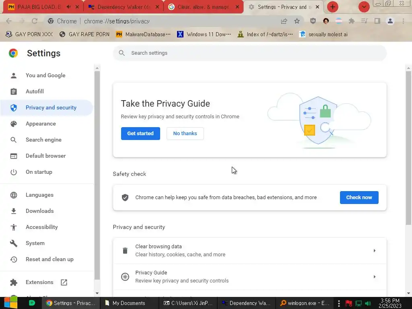Click the Extensions external-link icon
The width and height of the screenshot is (412, 309).
pyautogui.click(x=64, y=282)
